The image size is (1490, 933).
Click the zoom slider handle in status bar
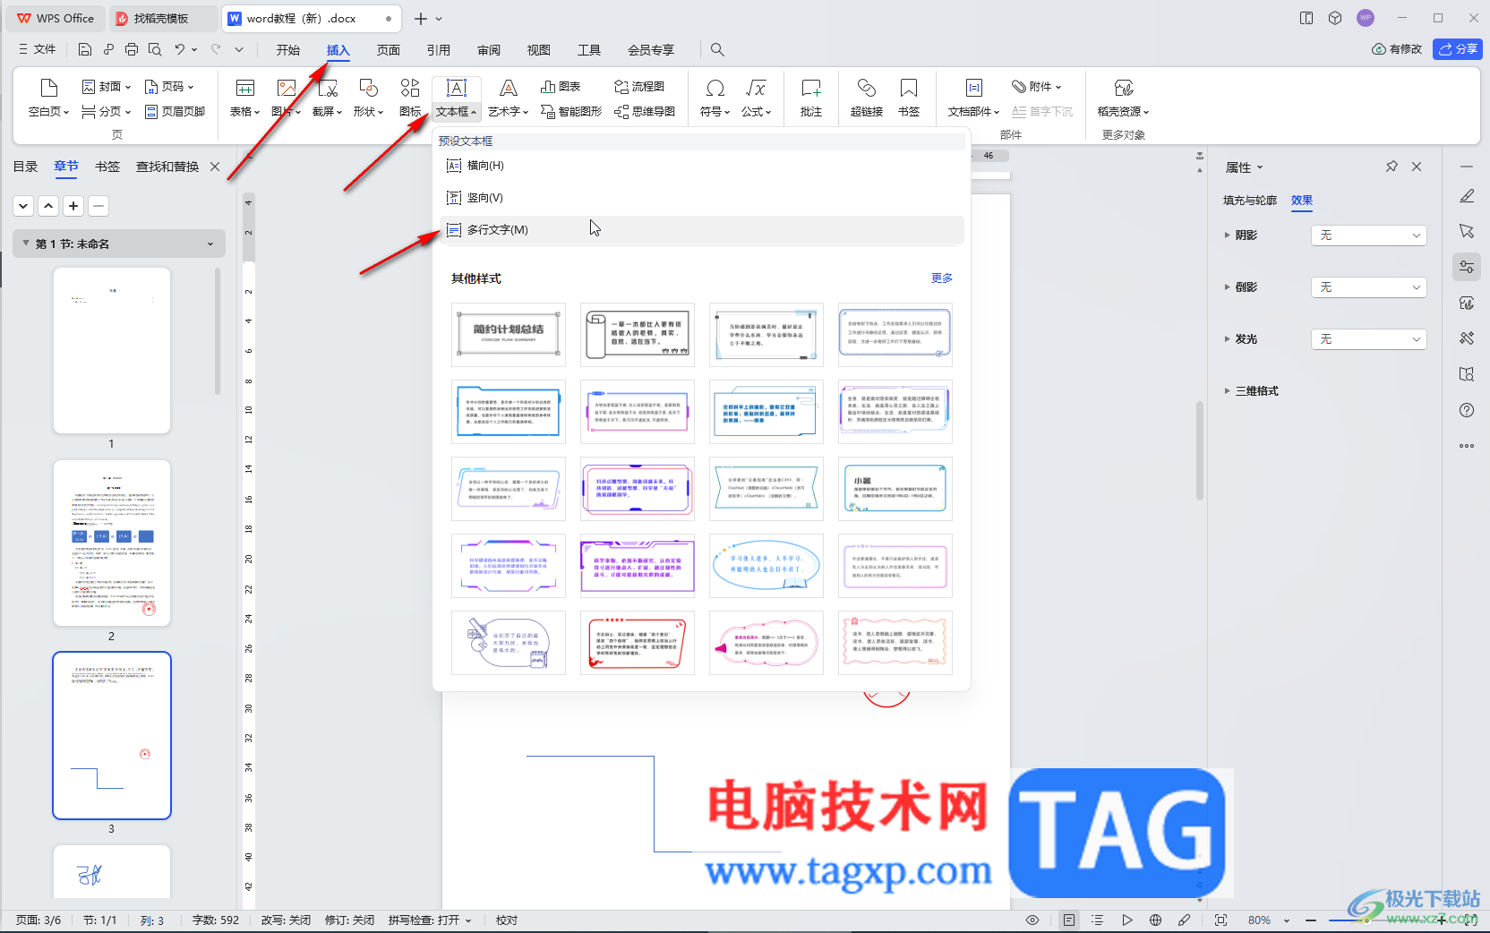click(1368, 920)
